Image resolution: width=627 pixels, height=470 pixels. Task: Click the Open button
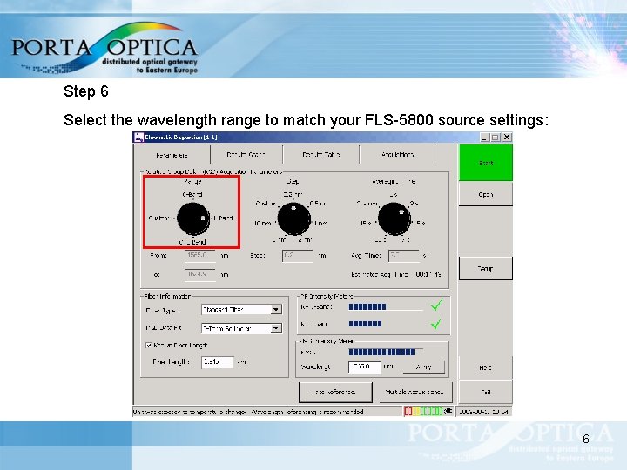(x=485, y=195)
